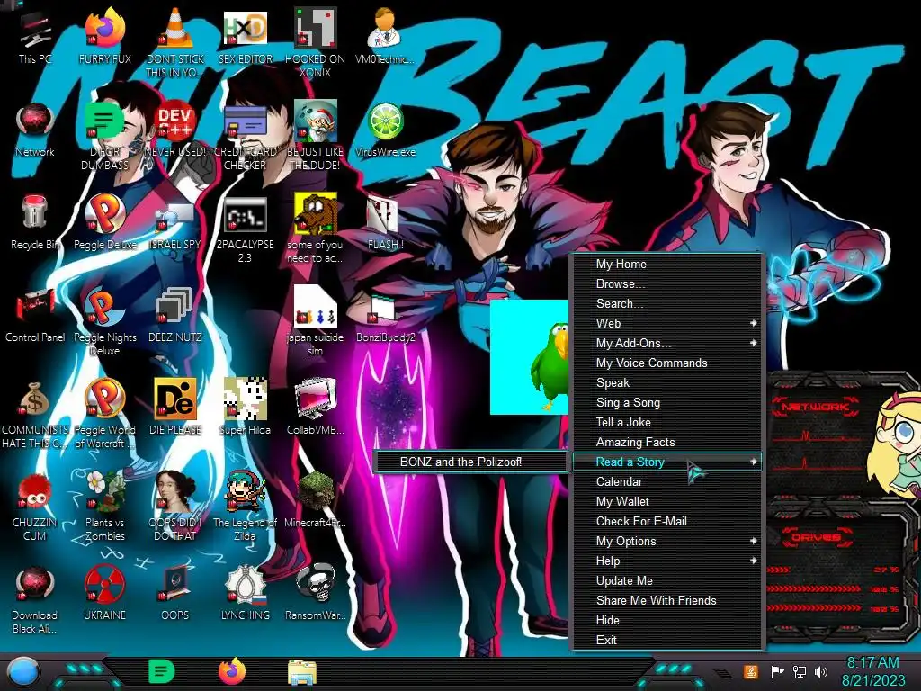The image size is (921, 691).
Task: Select My Voice Commands
Action: pyautogui.click(x=667, y=363)
